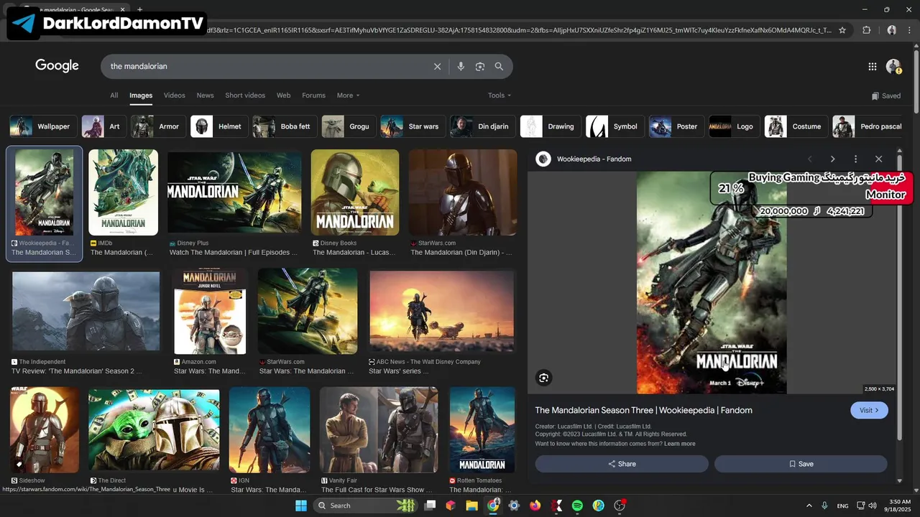This screenshot has height=517, width=920.
Task: Filter images by Armor chip
Action: coord(157,126)
